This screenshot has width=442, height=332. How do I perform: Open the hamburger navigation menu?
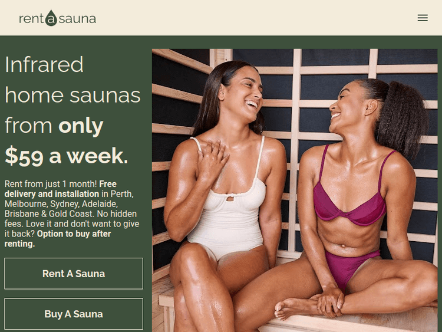[423, 18]
